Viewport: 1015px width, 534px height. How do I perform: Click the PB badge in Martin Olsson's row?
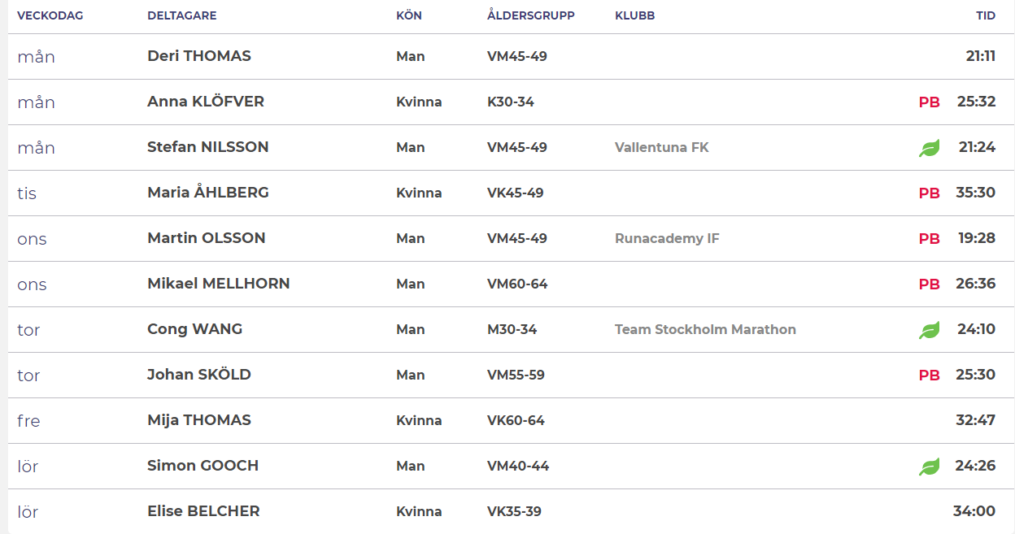pyautogui.click(x=930, y=239)
